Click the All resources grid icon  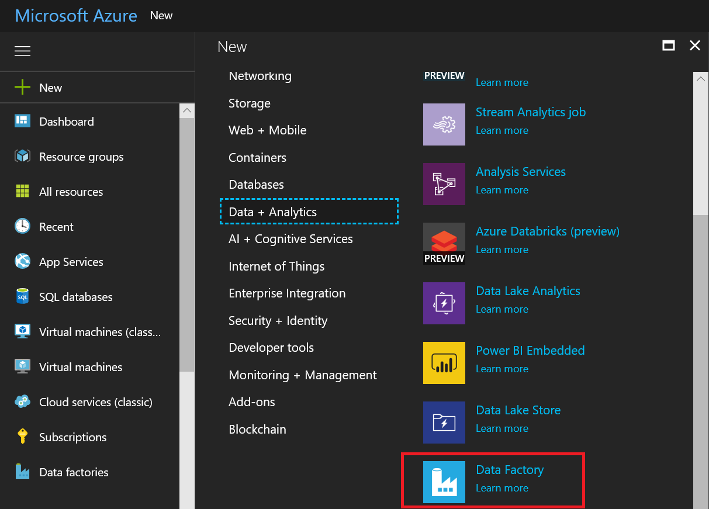tap(22, 192)
